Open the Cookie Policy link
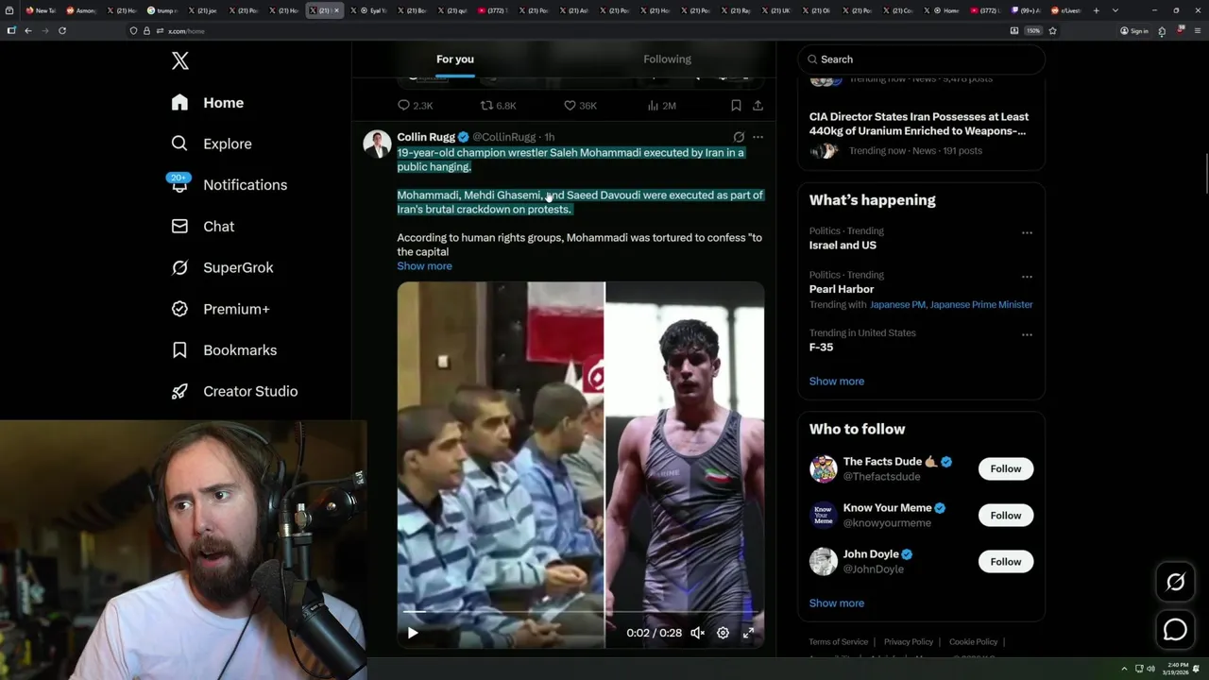The image size is (1209, 680). (974, 642)
